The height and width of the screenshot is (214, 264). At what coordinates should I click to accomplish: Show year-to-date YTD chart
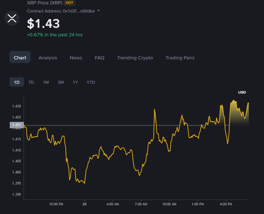pyautogui.click(x=91, y=82)
